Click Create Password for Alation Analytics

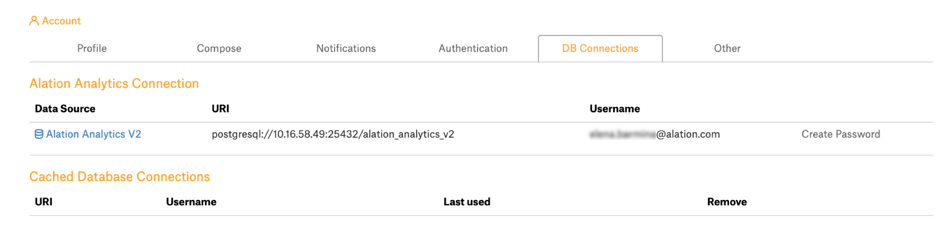[x=840, y=134]
